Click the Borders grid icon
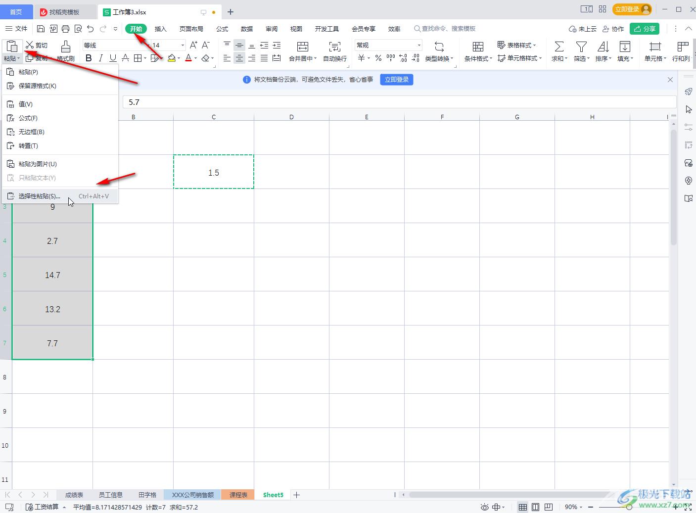The height and width of the screenshot is (513, 696). (x=138, y=58)
